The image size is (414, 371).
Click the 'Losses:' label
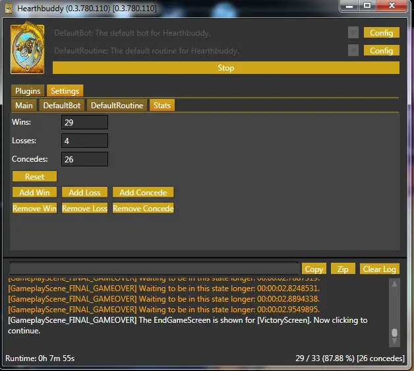point(24,141)
